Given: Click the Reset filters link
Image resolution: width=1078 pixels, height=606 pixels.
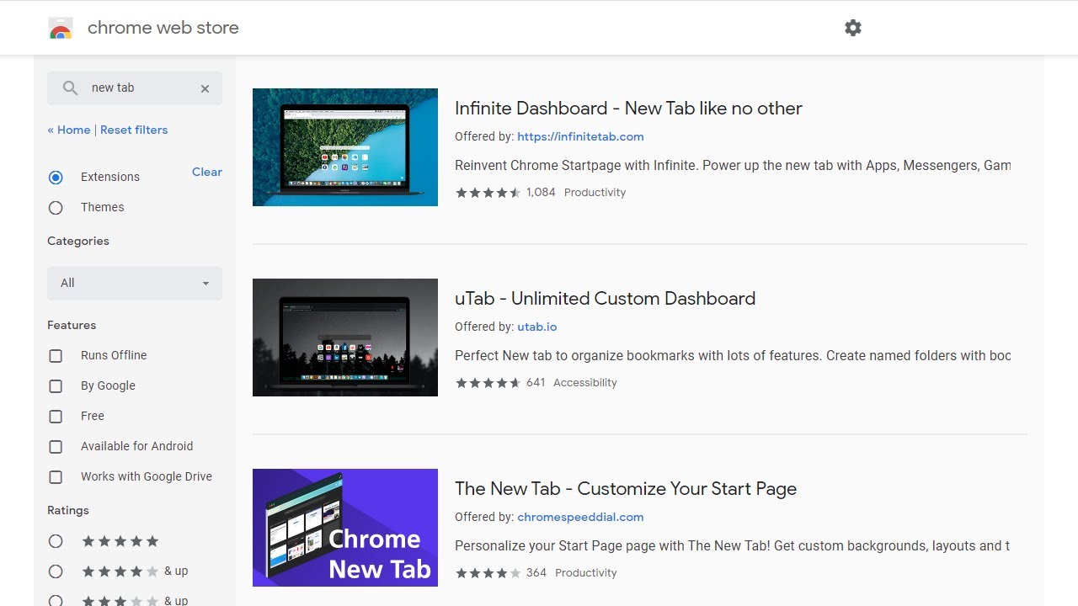Looking at the screenshot, I should click(x=134, y=130).
